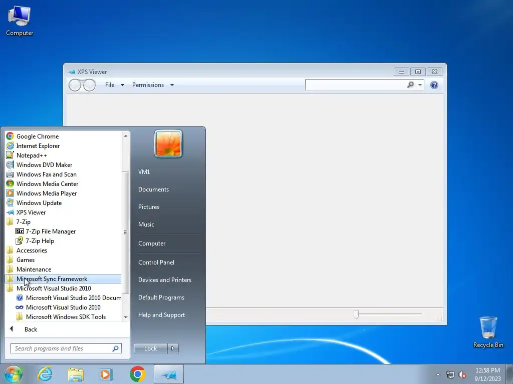Click the XPS Viewer Help icon
This screenshot has width=513, height=384.
(434, 85)
